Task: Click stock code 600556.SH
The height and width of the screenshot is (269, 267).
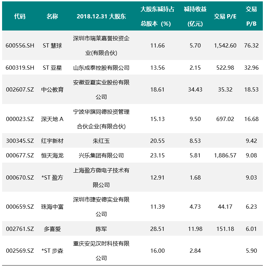Action: pyautogui.click(x=20, y=46)
